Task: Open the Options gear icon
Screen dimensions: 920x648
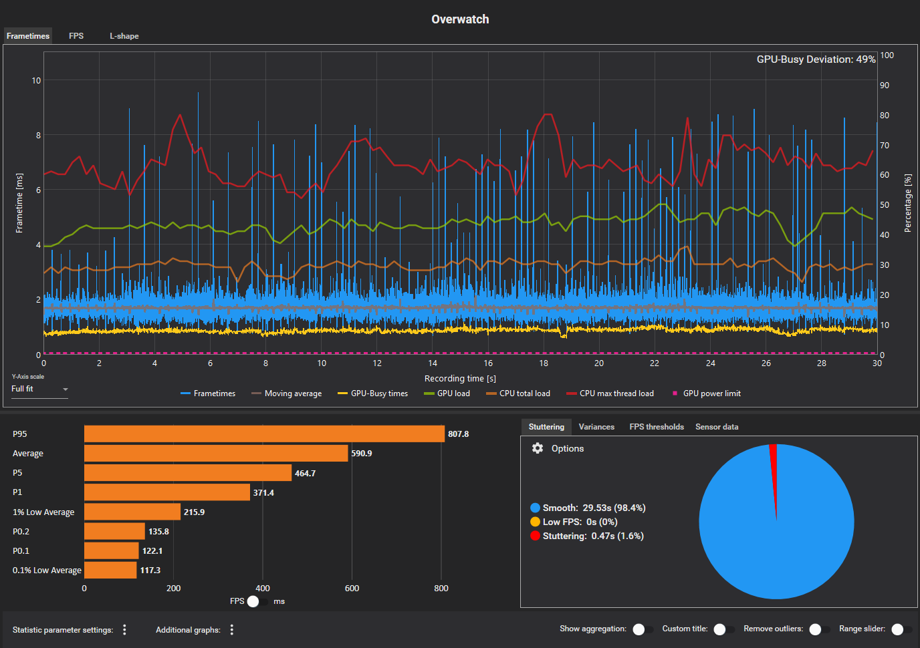Action: coord(538,448)
